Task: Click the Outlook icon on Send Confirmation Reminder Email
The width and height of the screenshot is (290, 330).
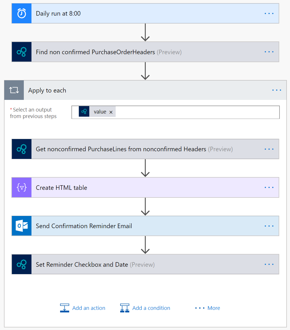Action: click(22, 226)
